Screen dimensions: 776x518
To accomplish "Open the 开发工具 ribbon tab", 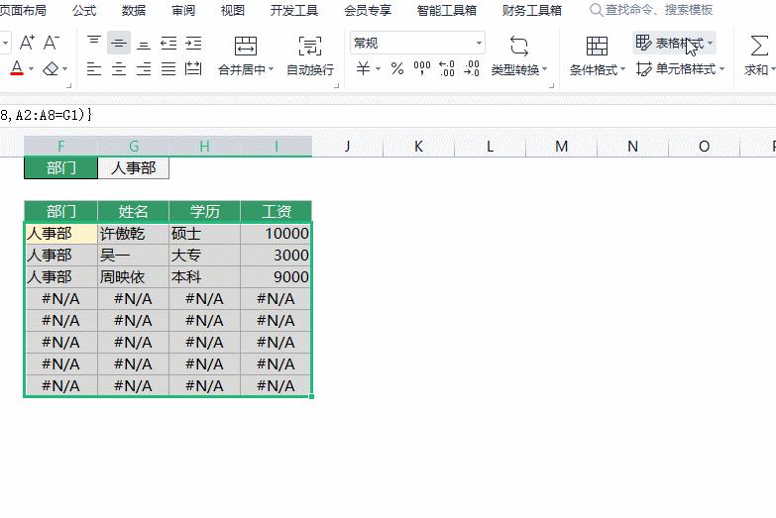I will (x=294, y=10).
